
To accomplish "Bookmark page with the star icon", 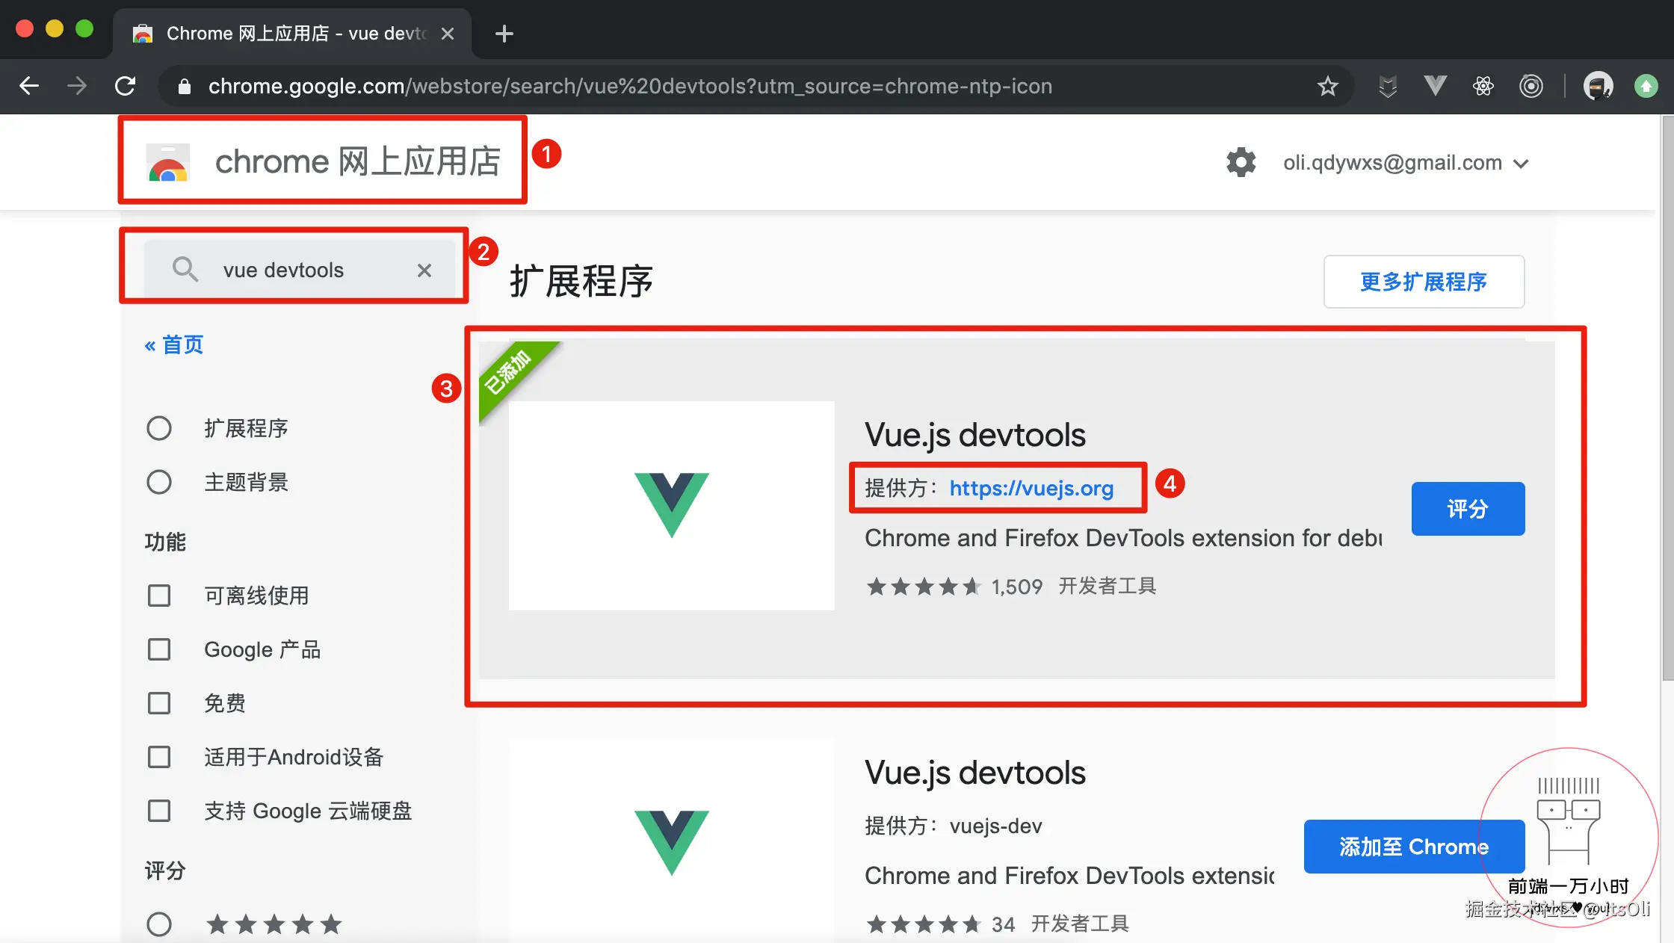I will [x=1327, y=87].
